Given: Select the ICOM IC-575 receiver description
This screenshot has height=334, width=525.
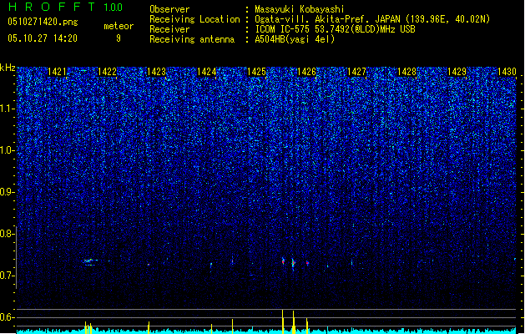Looking at the screenshot, I should coord(335,29).
